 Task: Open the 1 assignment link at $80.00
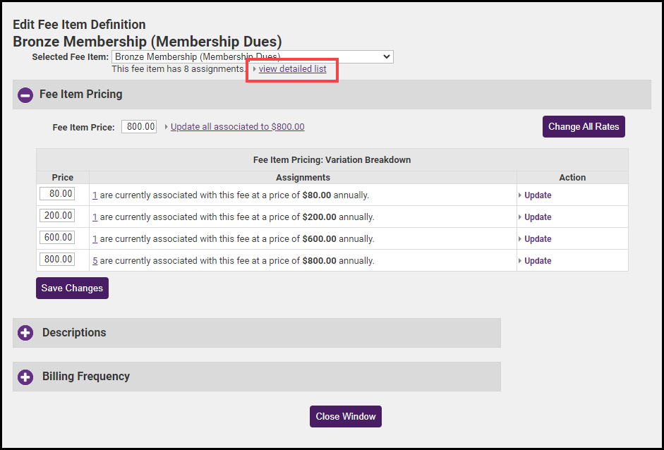coord(95,195)
